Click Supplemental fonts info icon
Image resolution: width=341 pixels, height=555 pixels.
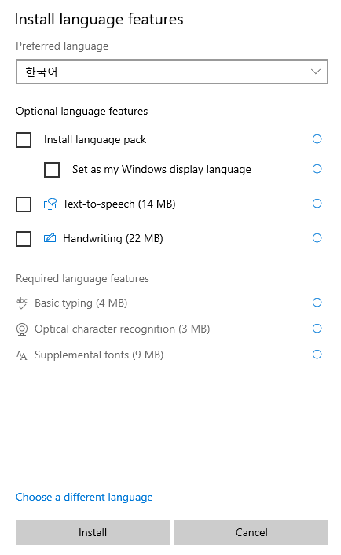pos(317,354)
